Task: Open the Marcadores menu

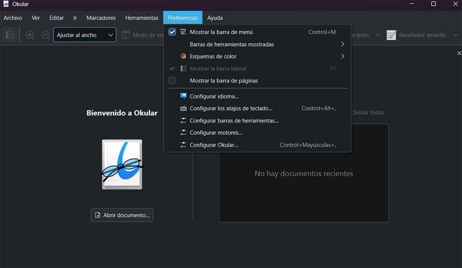Action: pyautogui.click(x=101, y=17)
